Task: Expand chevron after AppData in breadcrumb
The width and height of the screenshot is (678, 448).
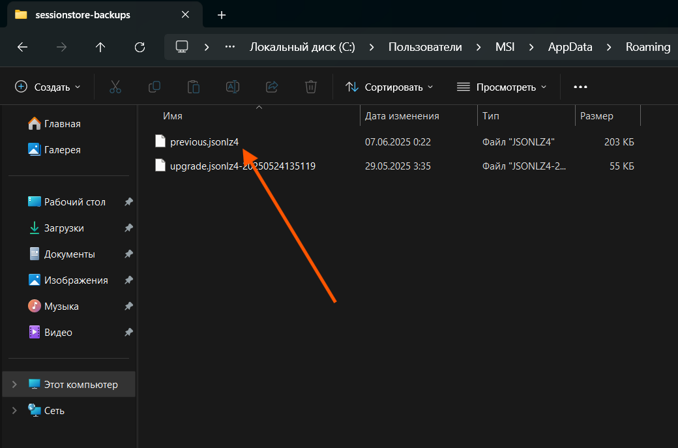Action: tap(609, 47)
